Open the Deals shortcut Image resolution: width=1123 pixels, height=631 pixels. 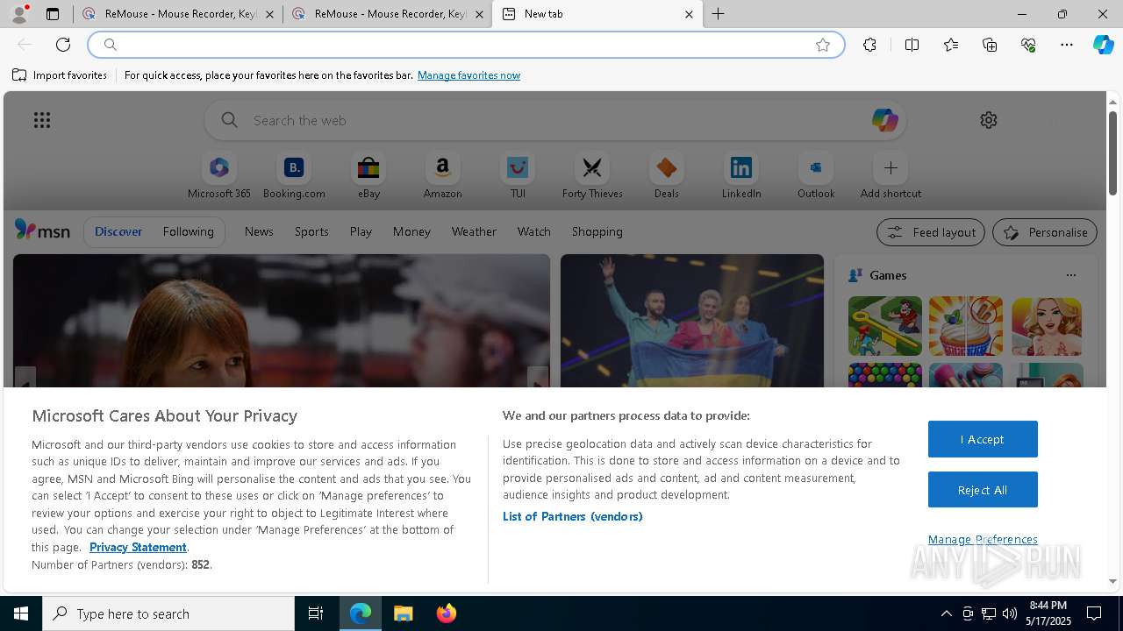tap(667, 176)
